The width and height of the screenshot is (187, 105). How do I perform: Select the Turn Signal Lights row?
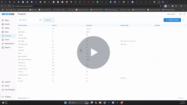[102, 44]
